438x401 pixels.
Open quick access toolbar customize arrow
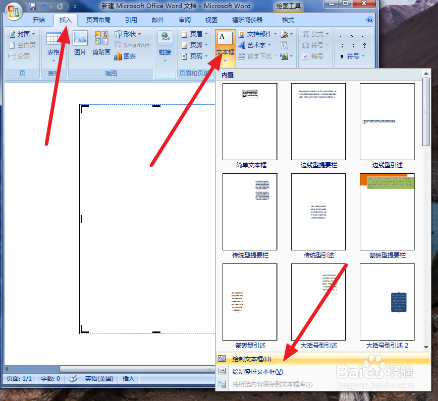[75, 6]
